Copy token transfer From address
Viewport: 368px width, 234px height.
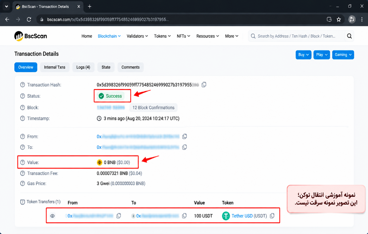119,216
